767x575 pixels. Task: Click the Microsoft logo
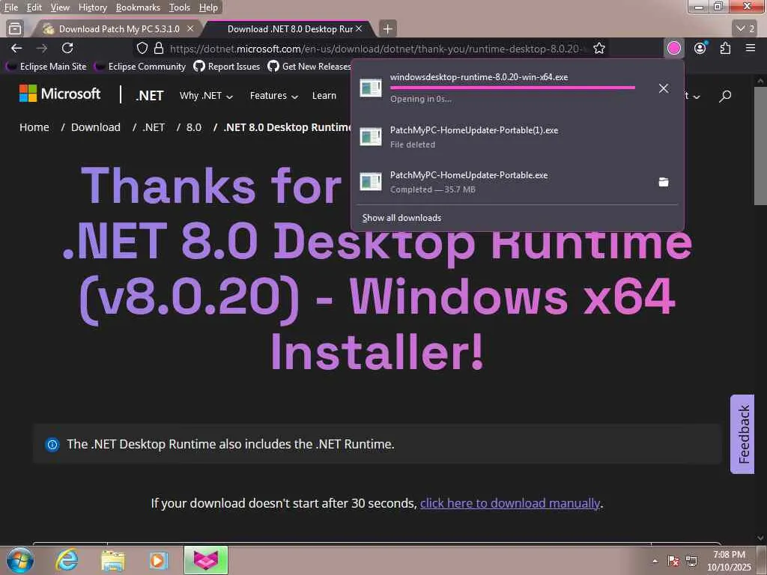(x=60, y=94)
